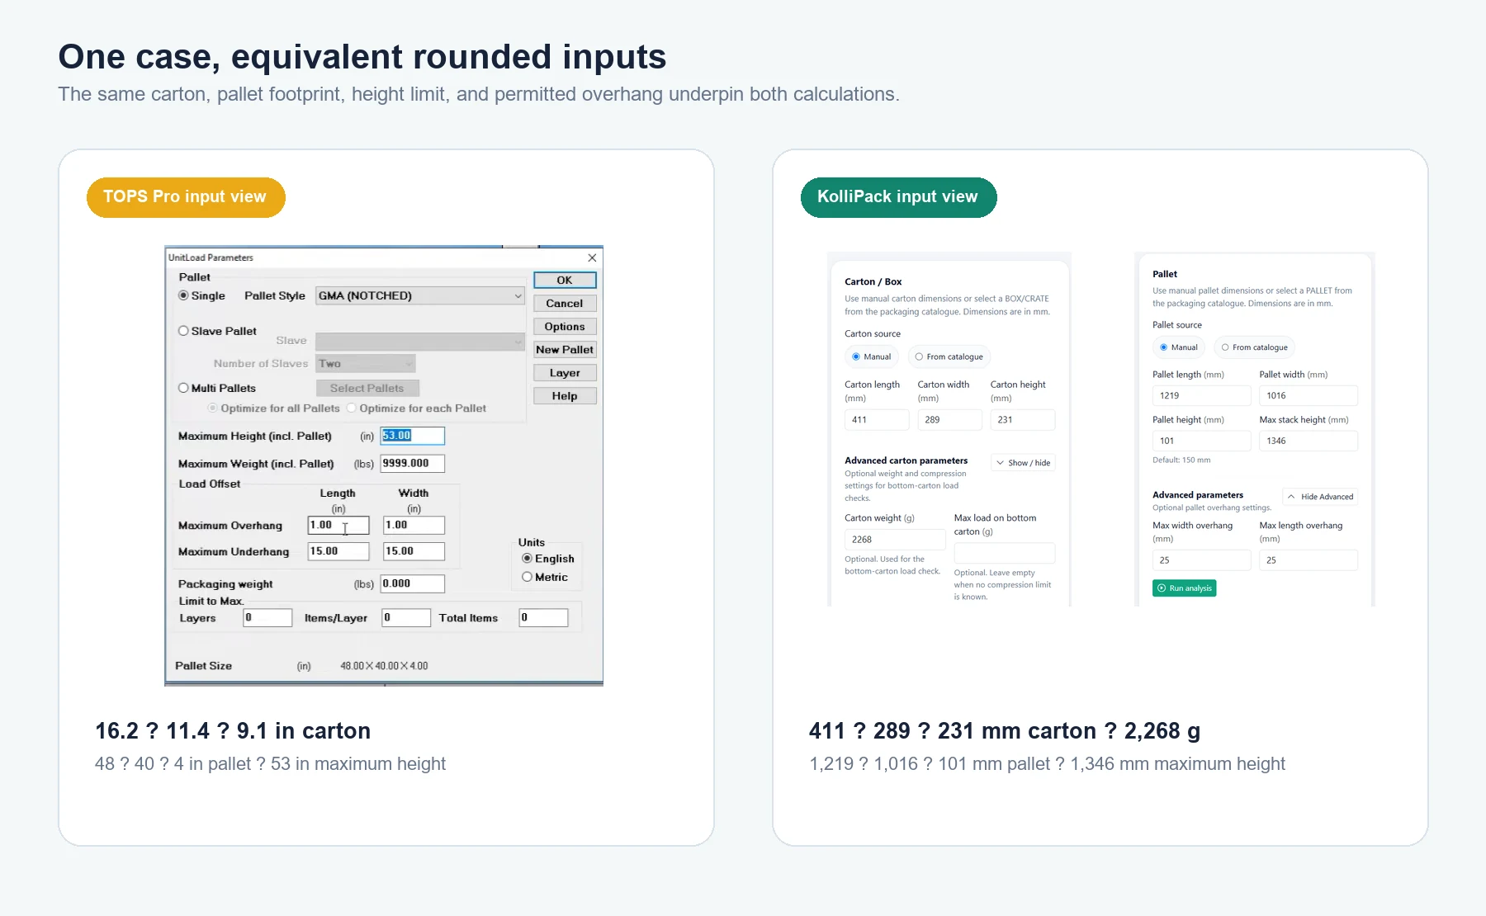This screenshot has width=1486, height=916.
Task: Click OK in UnitLoad Parameters
Action: pyautogui.click(x=565, y=281)
